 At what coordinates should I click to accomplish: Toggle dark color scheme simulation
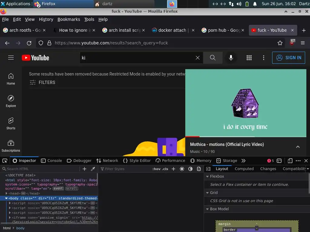[190, 169]
